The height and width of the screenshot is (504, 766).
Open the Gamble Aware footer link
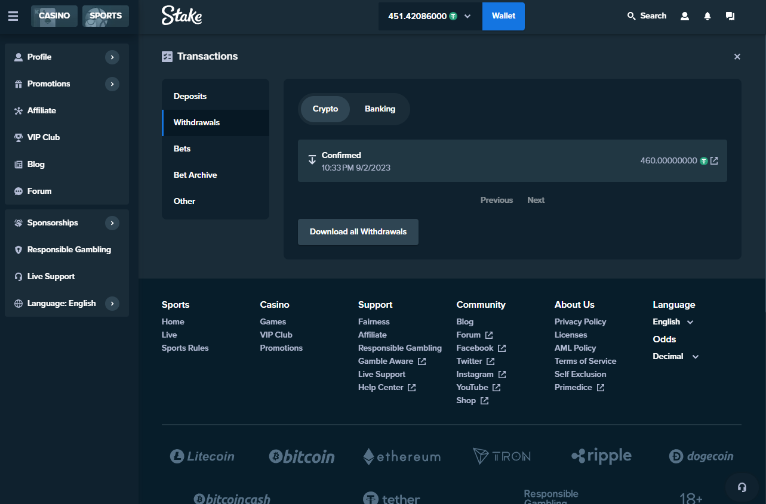tap(392, 361)
